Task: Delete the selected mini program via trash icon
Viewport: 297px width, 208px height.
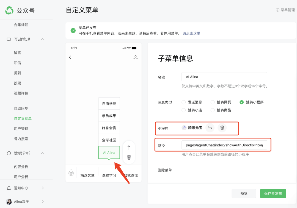Action: point(222,127)
